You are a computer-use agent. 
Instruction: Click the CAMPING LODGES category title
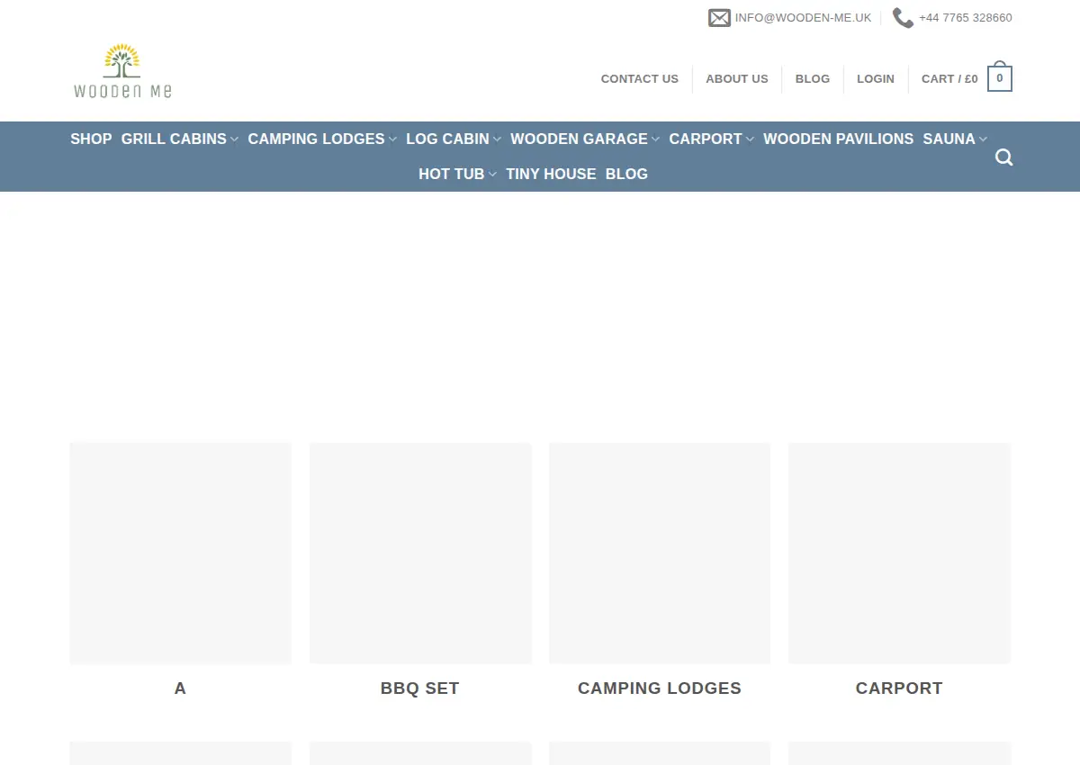[660, 688]
